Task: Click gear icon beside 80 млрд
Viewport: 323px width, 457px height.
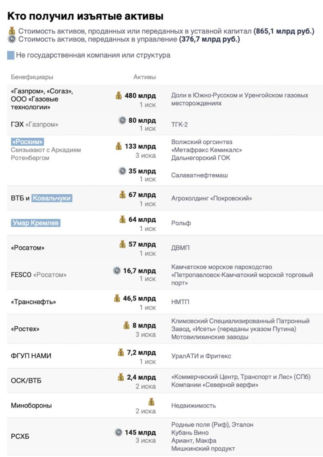Action: [122, 121]
